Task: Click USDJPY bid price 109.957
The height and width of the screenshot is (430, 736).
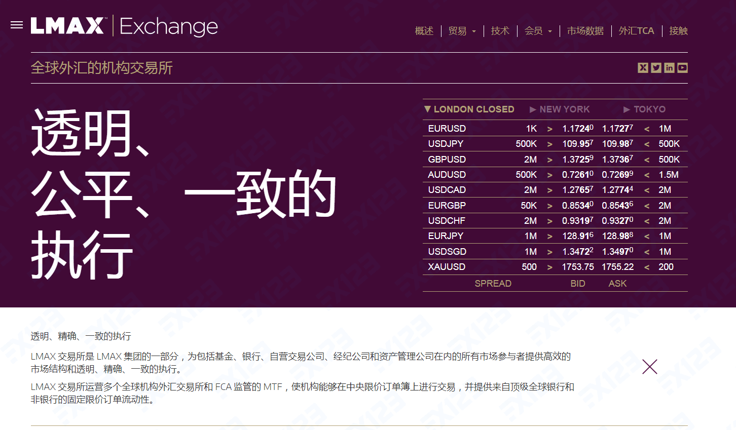Action: [x=578, y=144]
